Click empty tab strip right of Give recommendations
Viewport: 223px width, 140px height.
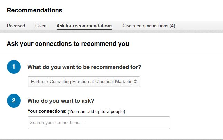(199, 26)
